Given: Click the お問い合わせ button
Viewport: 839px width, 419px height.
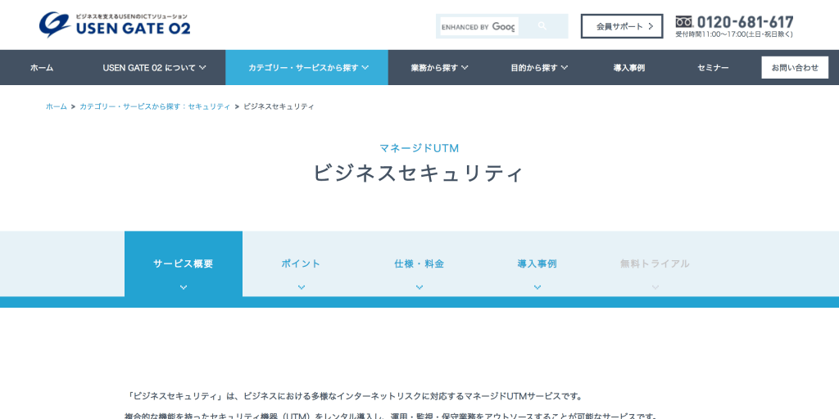Looking at the screenshot, I should click(x=795, y=67).
